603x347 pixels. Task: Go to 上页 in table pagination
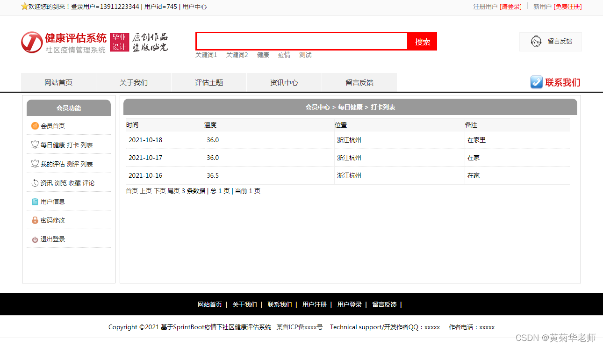(x=146, y=191)
